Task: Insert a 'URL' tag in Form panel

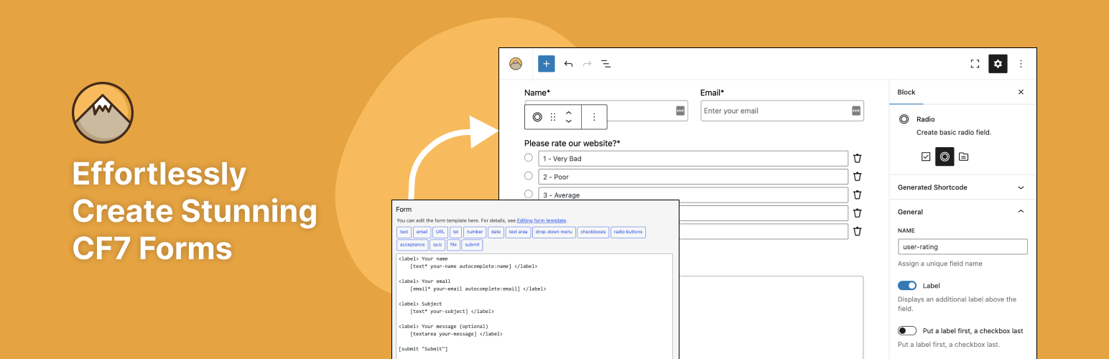Action: (440, 232)
